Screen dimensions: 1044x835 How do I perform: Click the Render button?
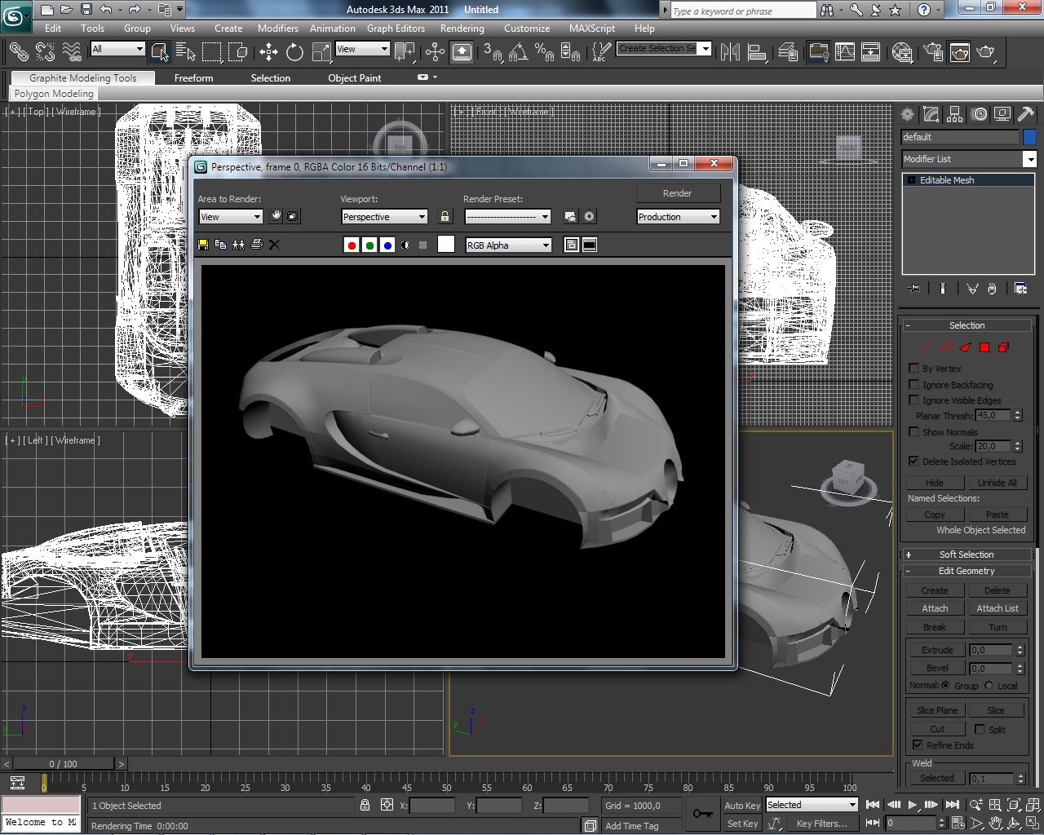[677, 193]
